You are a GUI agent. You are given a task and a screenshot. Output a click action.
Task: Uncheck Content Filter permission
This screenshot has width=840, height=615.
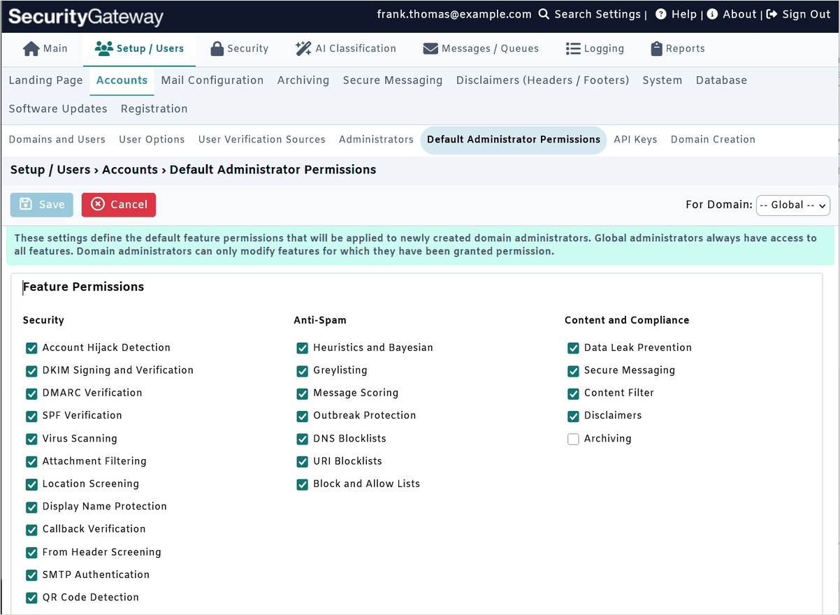(573, 393)
